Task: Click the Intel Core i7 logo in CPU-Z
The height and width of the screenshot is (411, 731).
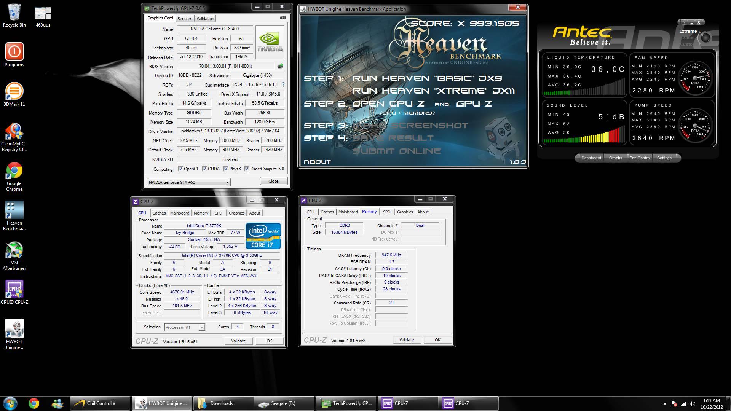Action: (x=263, y=236)
